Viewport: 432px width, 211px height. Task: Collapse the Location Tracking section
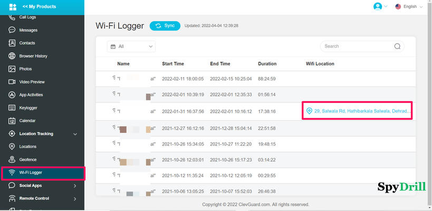tap(75, 134)
